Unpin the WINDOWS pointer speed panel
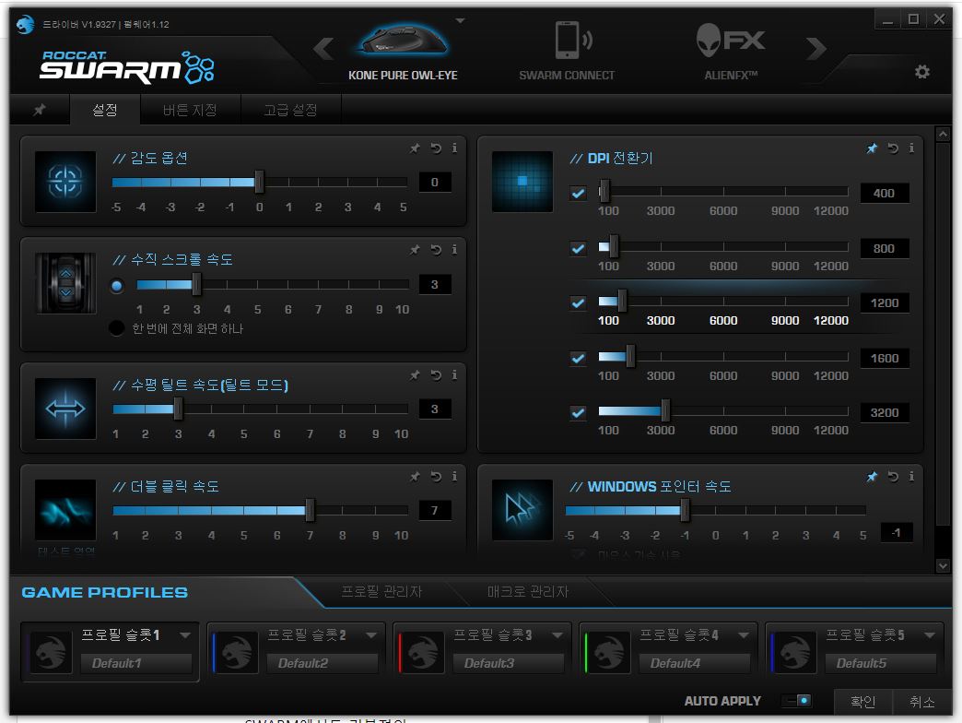The height and width of the screenshot is (723, 962). pos(872,476)
